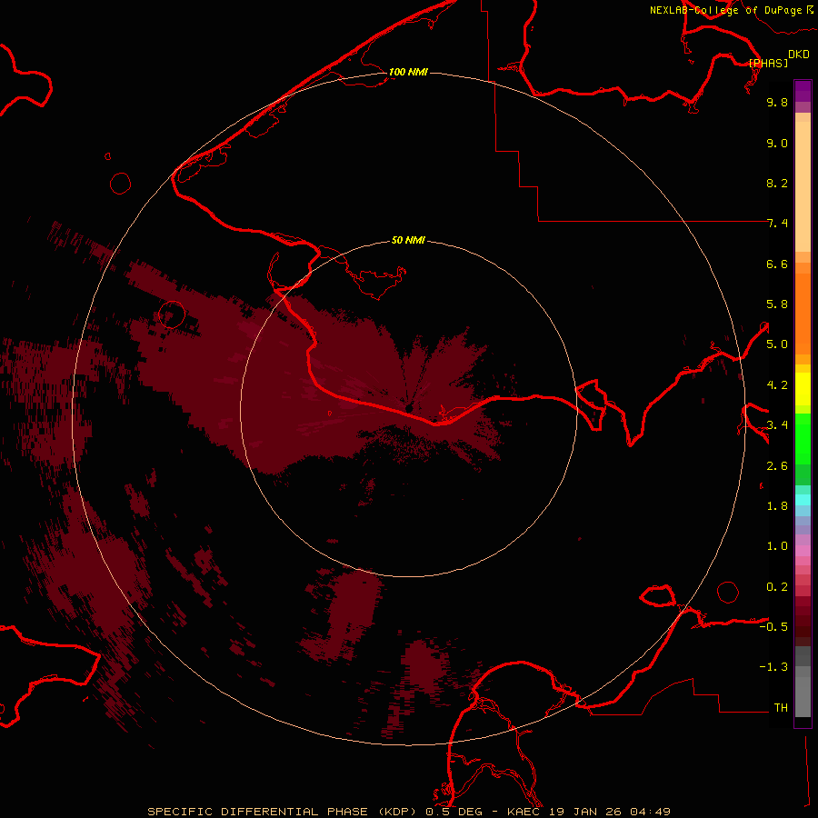The image size is (818, 818).
Task: Click the TH threshold label on the scale
Action: coord(781,708)
